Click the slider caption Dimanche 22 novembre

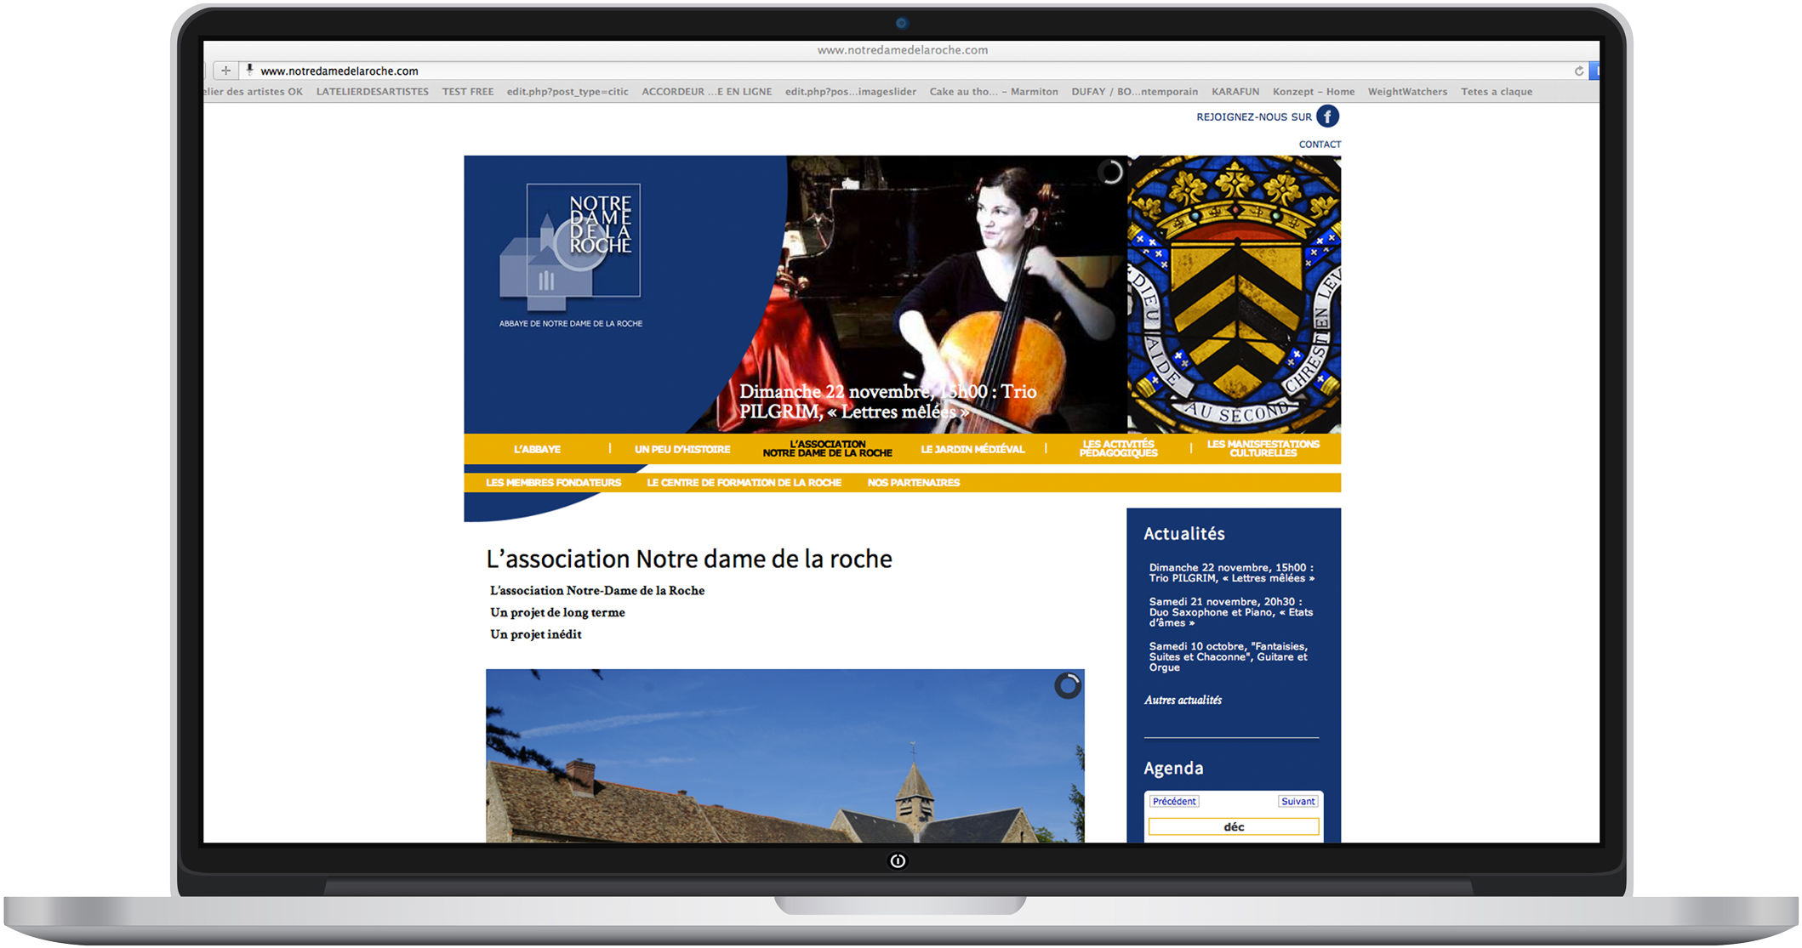[x=887, y=402]
